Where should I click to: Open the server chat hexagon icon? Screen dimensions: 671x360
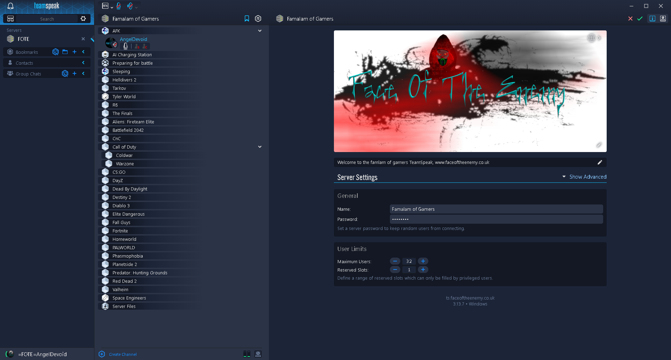[258, 19]
